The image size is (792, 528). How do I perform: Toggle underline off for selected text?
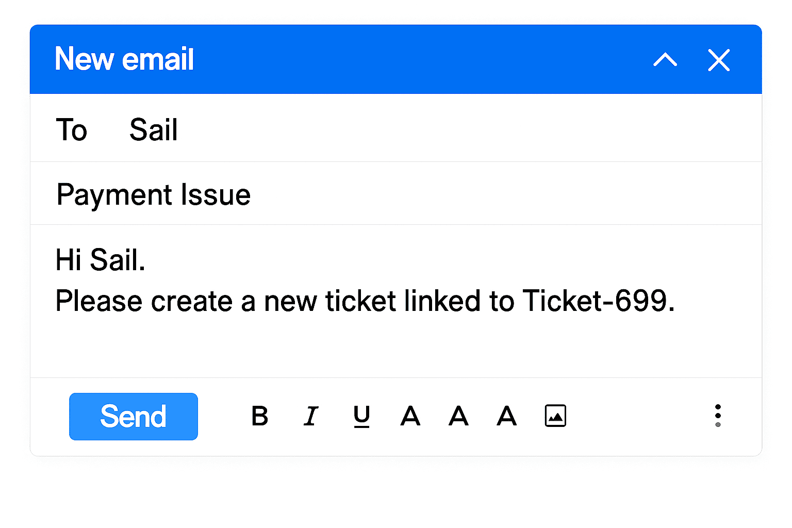(x=361, y=416)
